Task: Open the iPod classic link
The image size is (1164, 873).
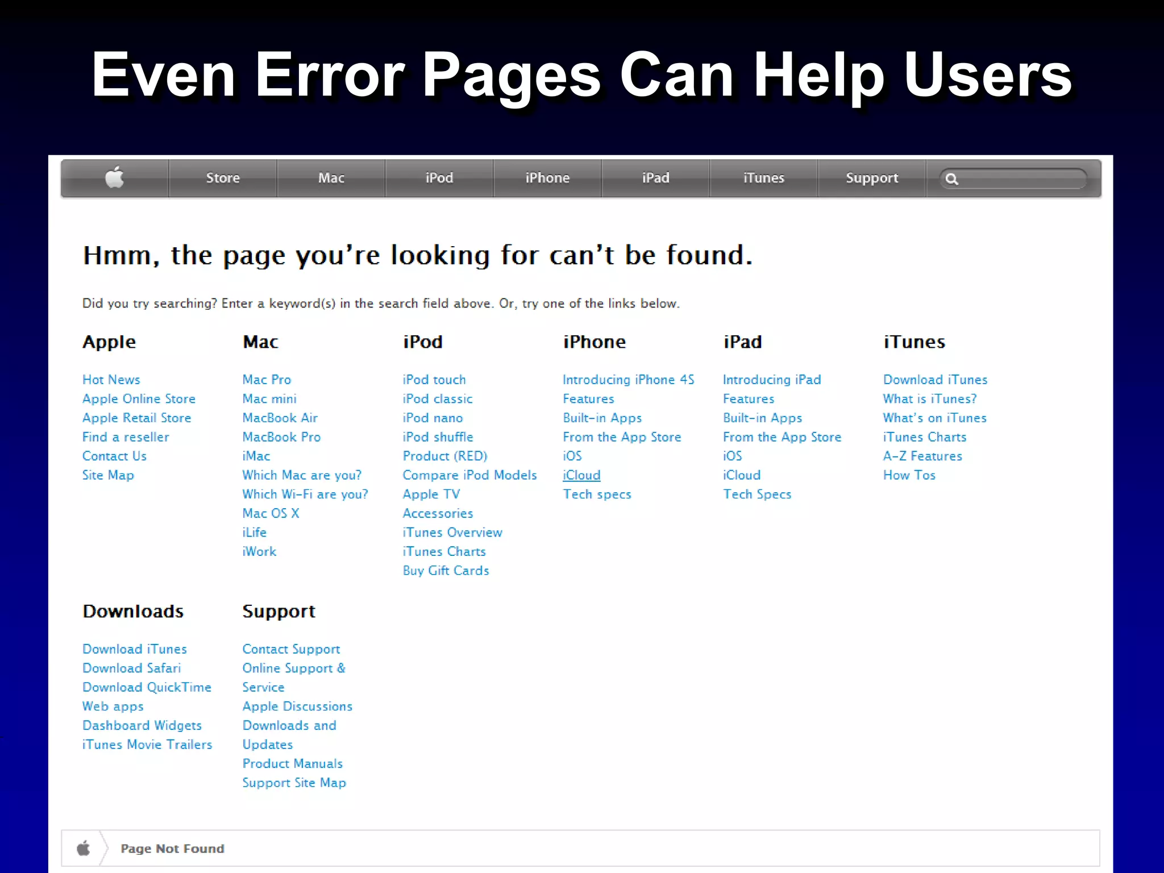Action: click(438, 399)
